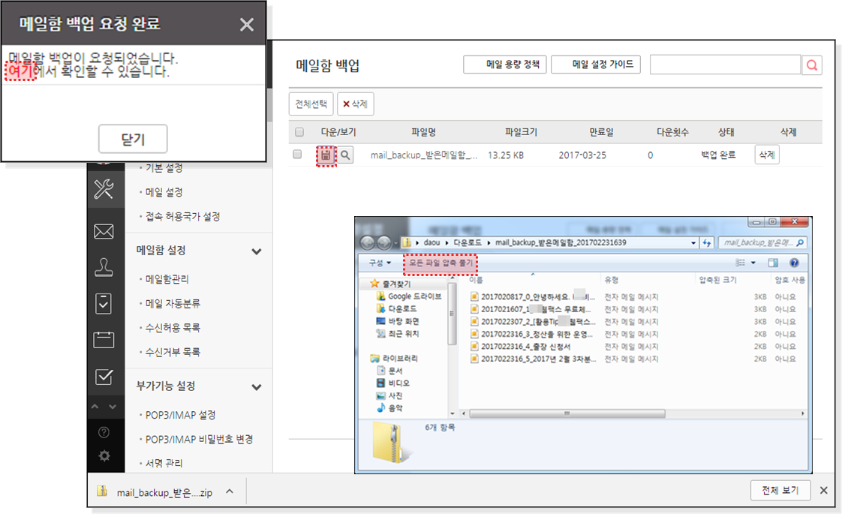This screenshot has width=842, height=514.
Task: Open the envelope mail icon in sidebar
Action: point(104,231)
